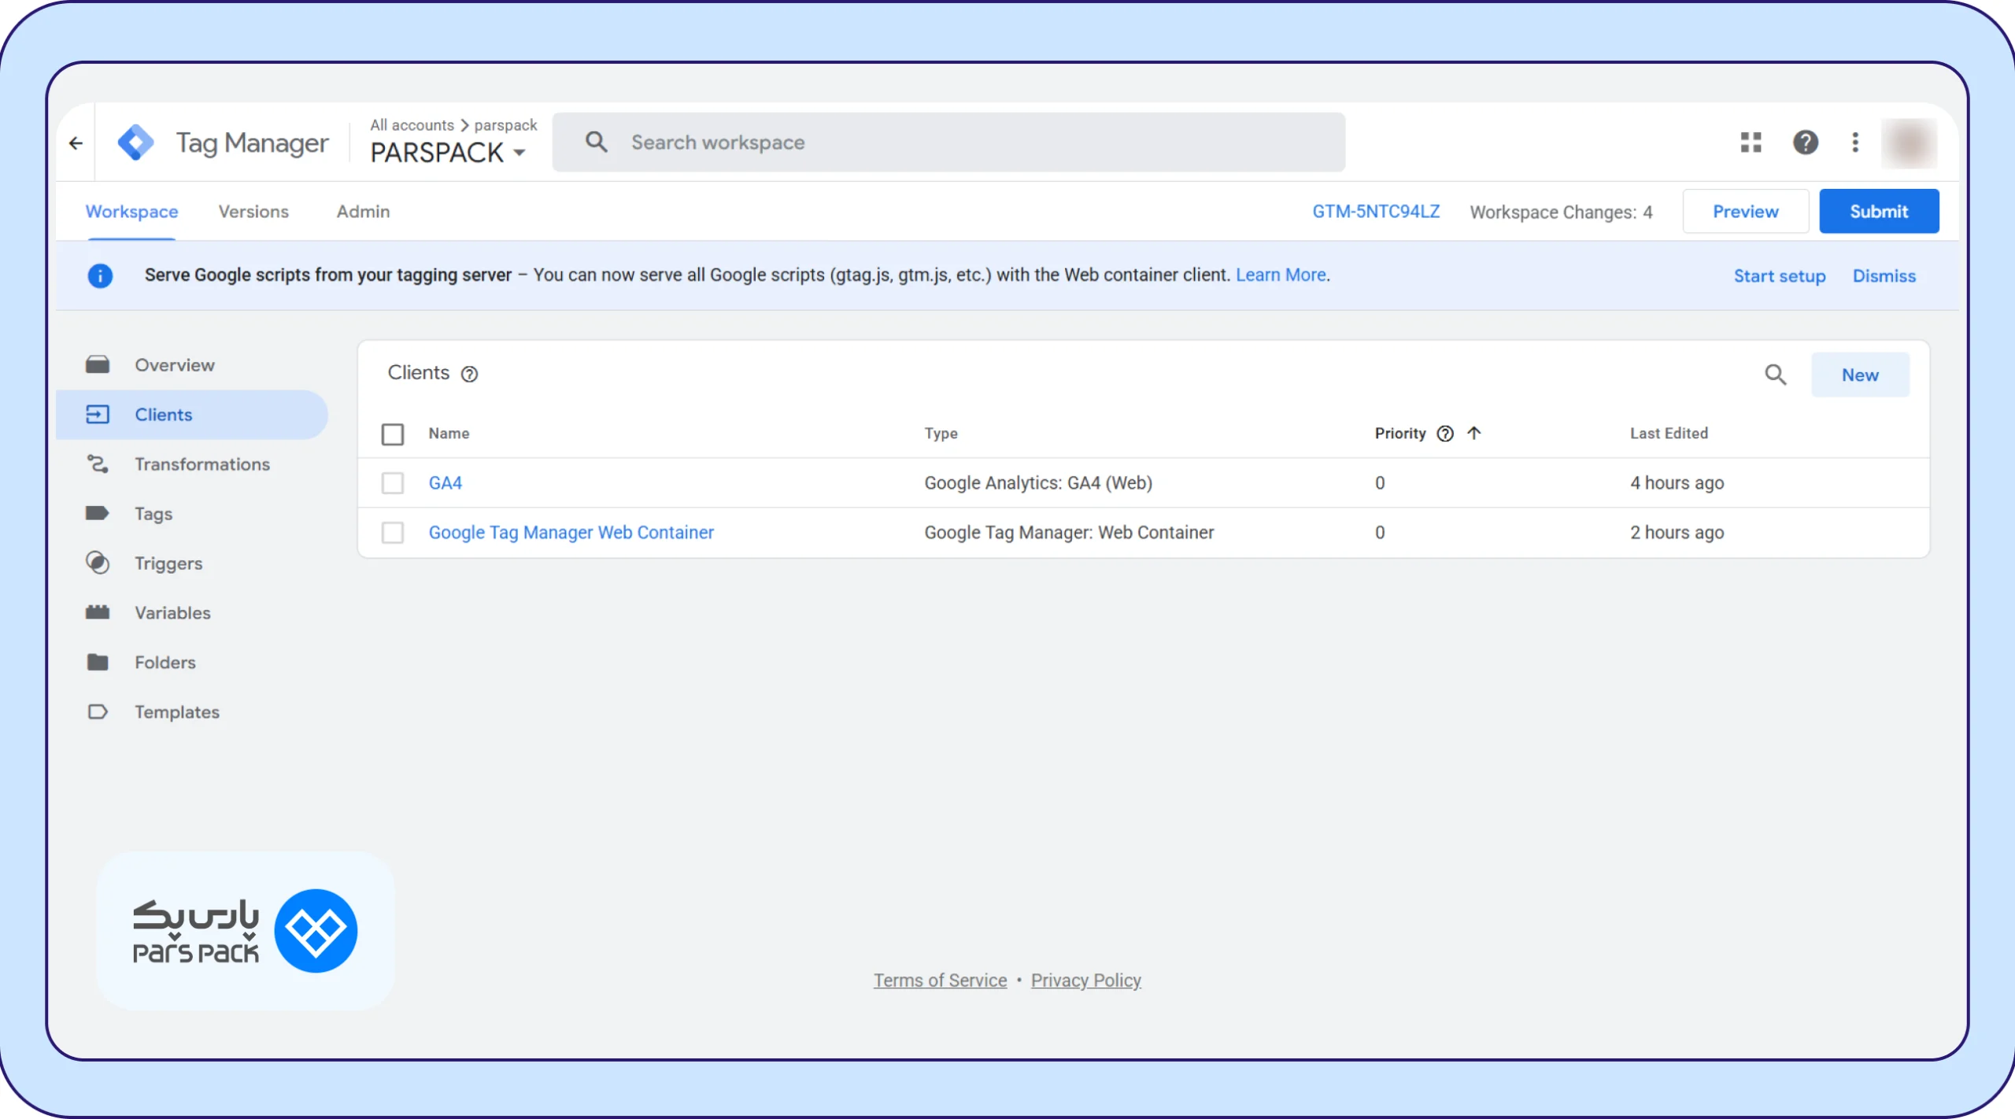This screenshot has height=1119, width=2015.
Task: Open Workspace Changes: 4
Action: (1561, 212)
